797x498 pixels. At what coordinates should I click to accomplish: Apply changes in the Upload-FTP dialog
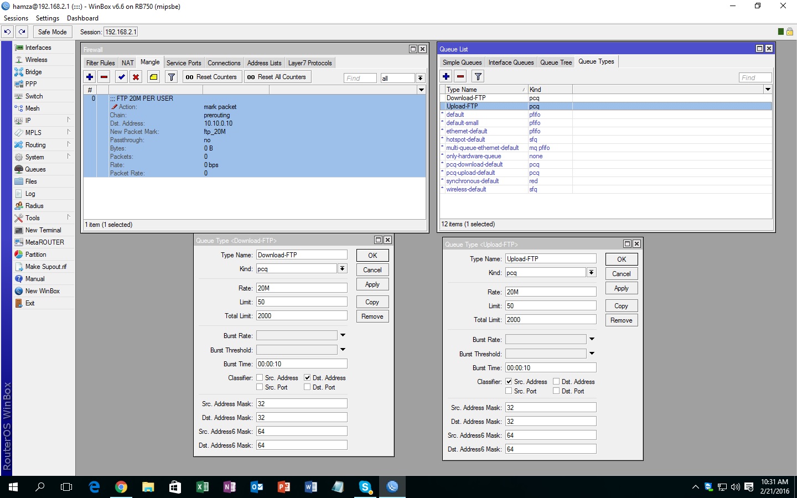coord(621,288)
